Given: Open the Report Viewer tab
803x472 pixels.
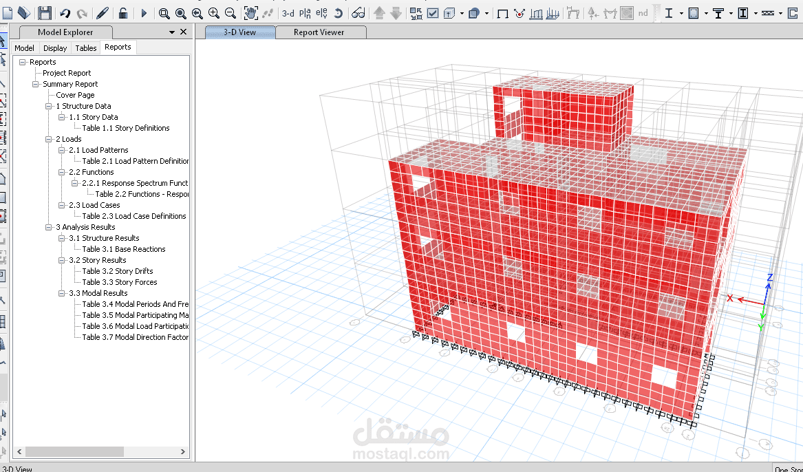Looking at the screenshot, I should [319, 32].
